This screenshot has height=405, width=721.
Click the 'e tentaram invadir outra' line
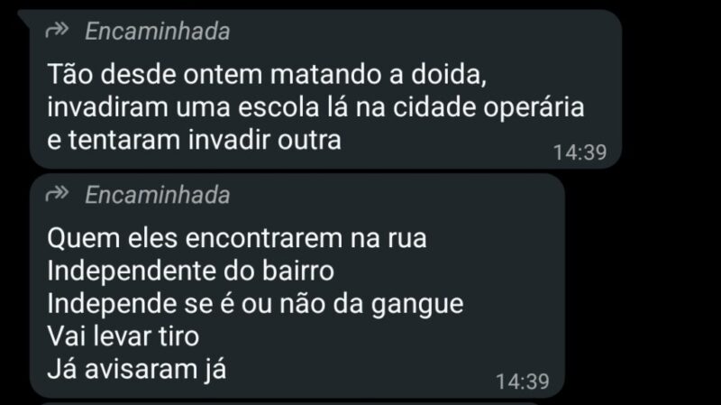pos(194,140)
